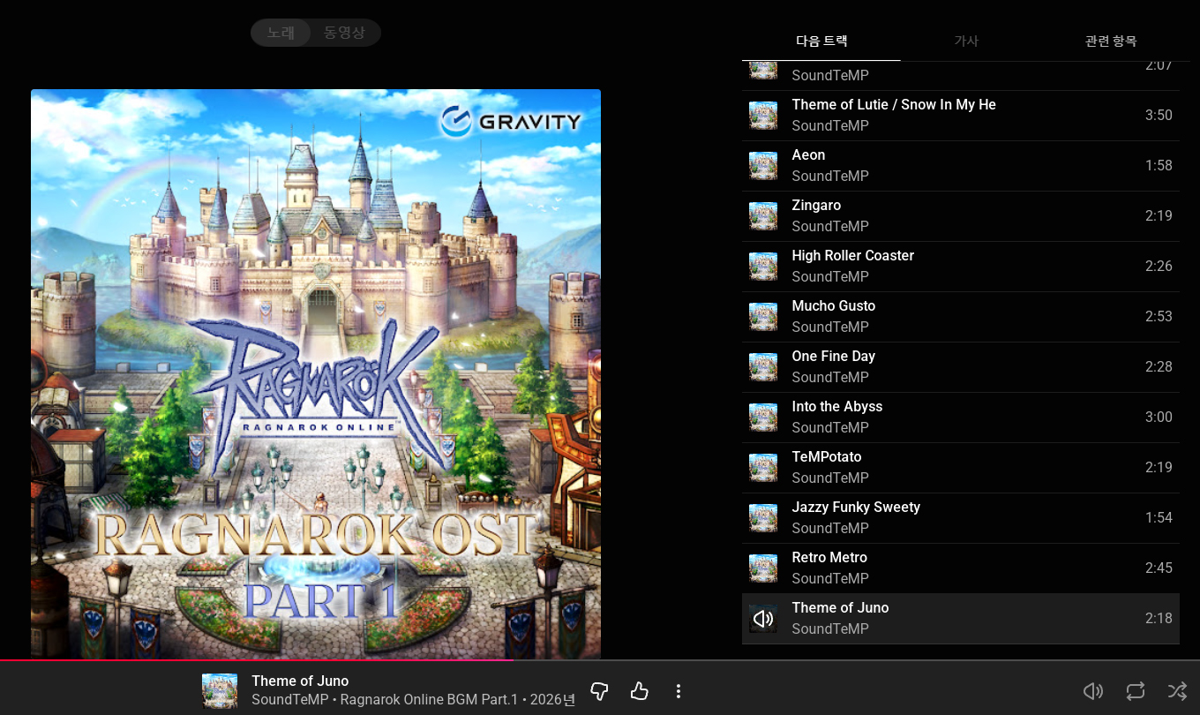Screen dimensions: 1200x715
Task: Toggle the repeat mode icon
Action: coord(1135,691)
